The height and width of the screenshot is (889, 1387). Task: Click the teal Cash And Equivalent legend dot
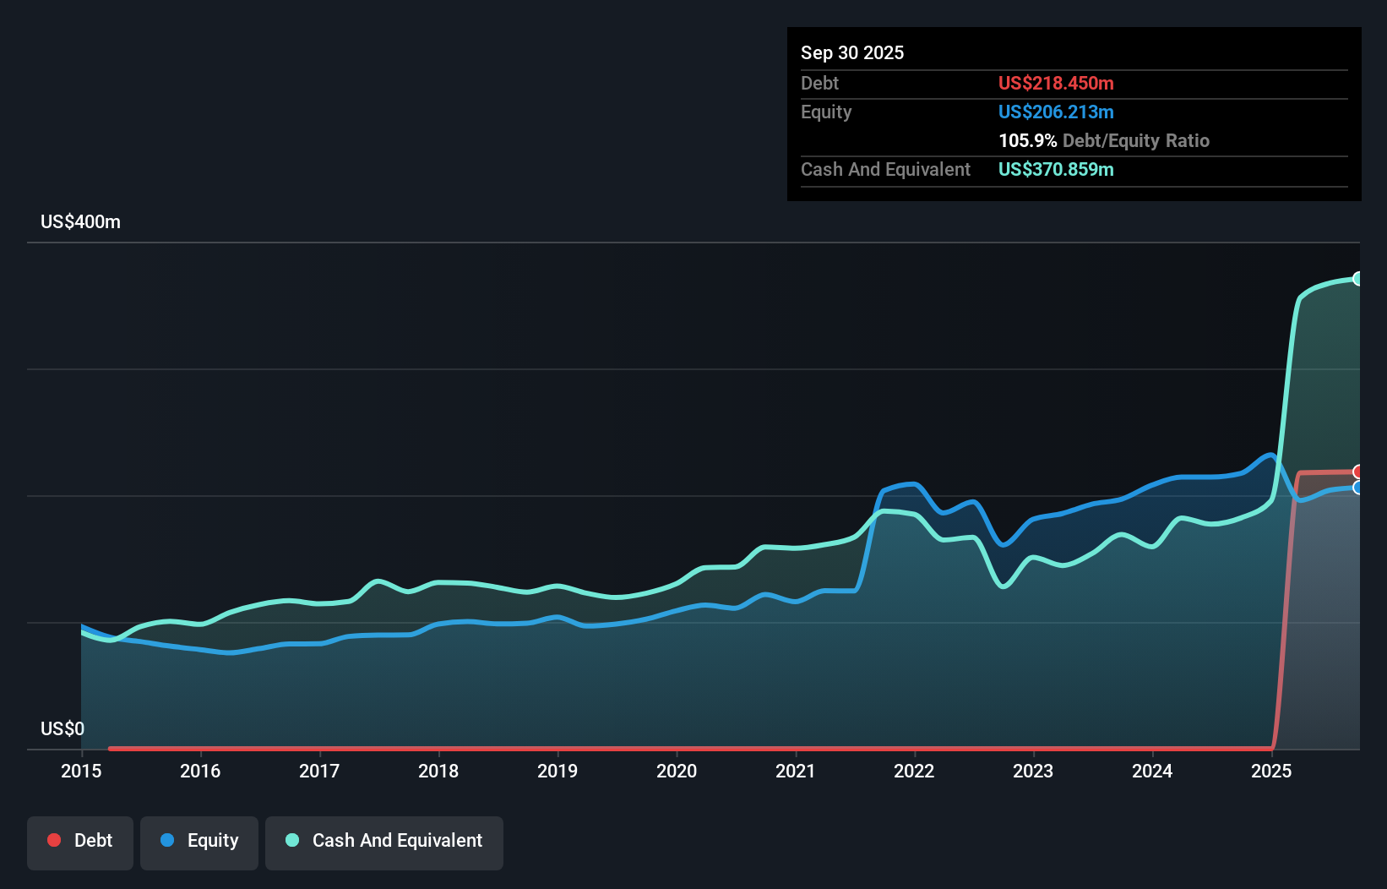coord(291,839)
